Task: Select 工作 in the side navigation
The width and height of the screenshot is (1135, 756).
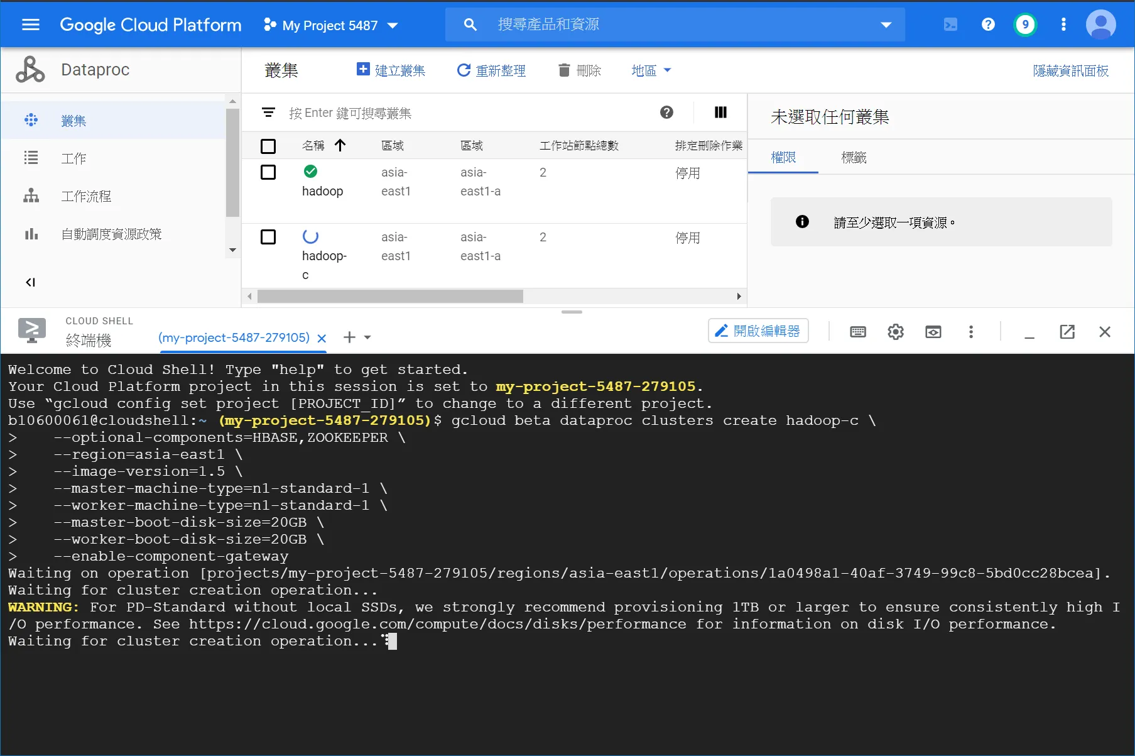Action: click(x=113, y=158)
